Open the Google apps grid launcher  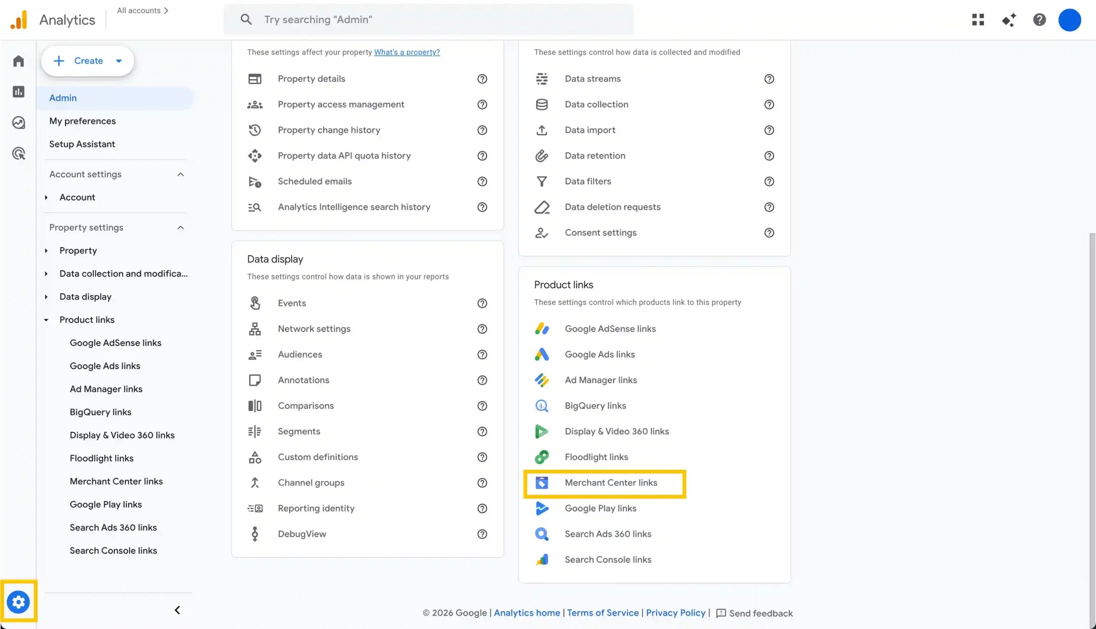978,19
